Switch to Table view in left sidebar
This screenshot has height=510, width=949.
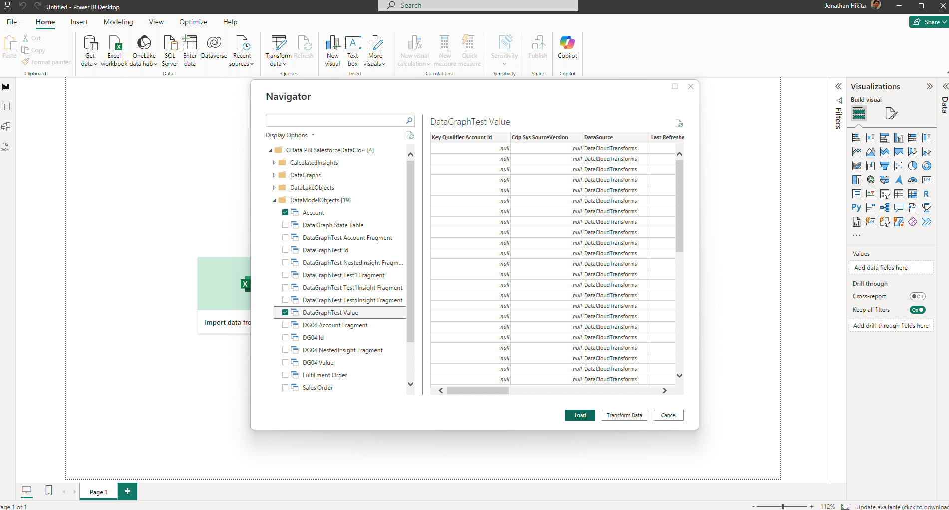6,107
